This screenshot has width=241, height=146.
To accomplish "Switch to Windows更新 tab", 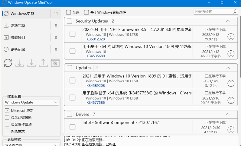I will click(x=31, y=14).
